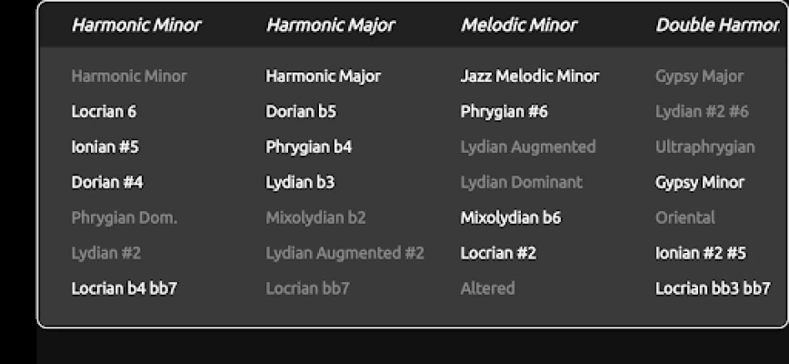This screenshot has height=364, width=789.
Task: Select Jazz Melodic Minor scale
Action: pos(530,76)
